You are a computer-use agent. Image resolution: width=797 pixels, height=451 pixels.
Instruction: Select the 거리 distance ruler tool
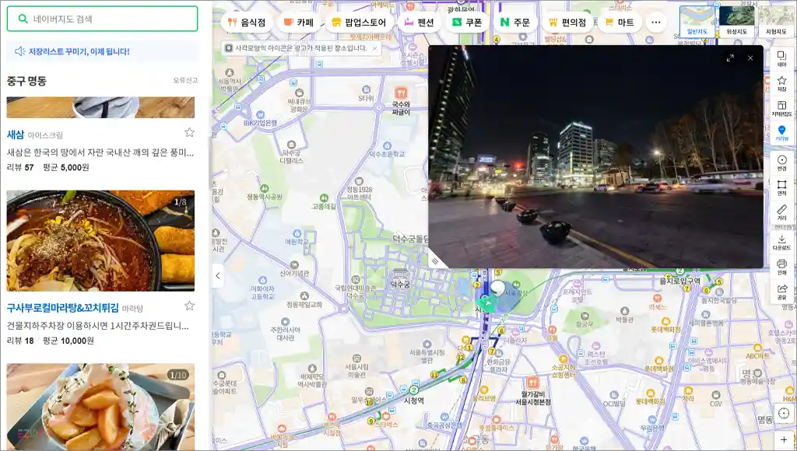pos(781,212)
